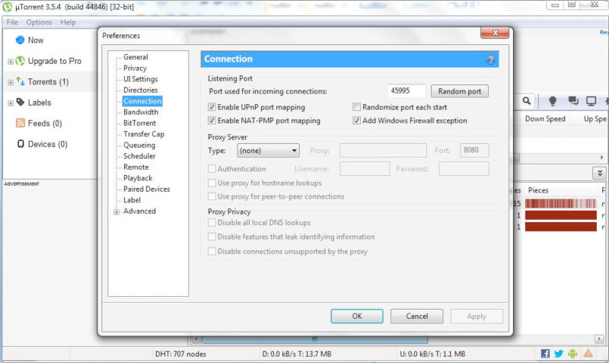Expand the Torrents sidebar node
This screenshot has height=363, width=609.
coord(11,82)
